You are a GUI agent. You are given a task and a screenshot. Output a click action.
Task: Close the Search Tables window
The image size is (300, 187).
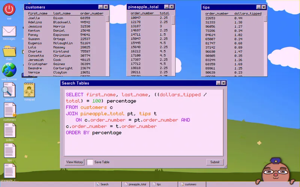click(223, 83)
